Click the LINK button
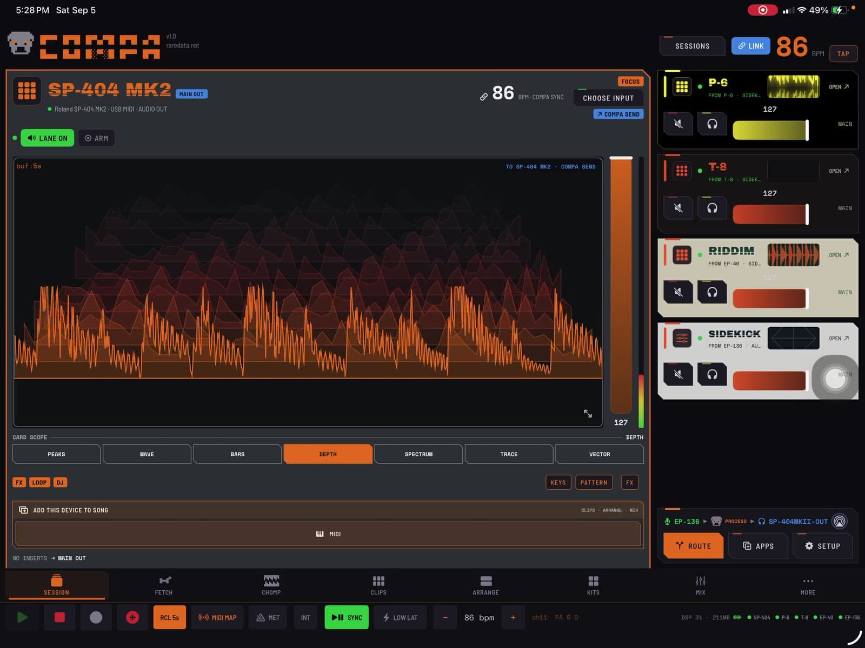The height and width of the screenshot is (648, 865). (x=750, y=46)
